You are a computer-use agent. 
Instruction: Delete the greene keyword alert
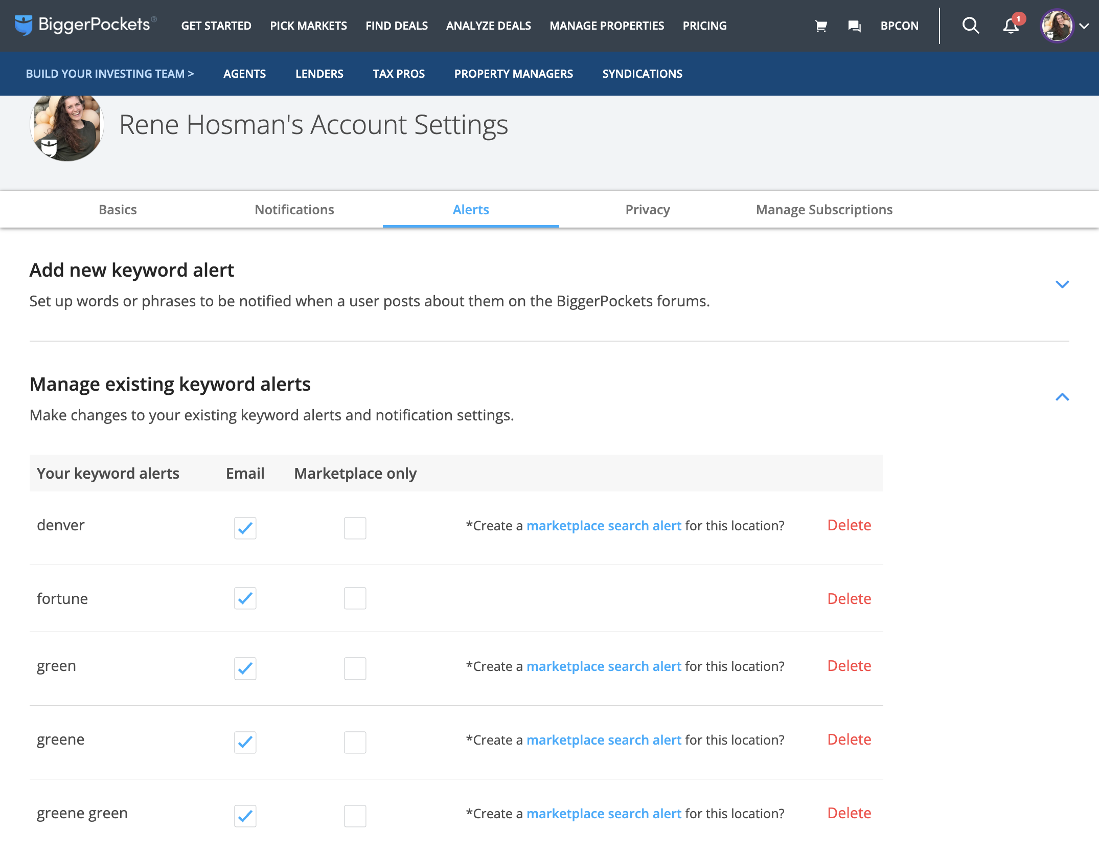pyautogui.click(x=849, y=739)
